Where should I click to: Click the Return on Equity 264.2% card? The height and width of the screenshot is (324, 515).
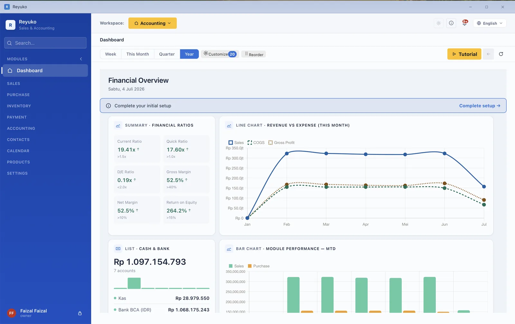(x=186, y=210)
